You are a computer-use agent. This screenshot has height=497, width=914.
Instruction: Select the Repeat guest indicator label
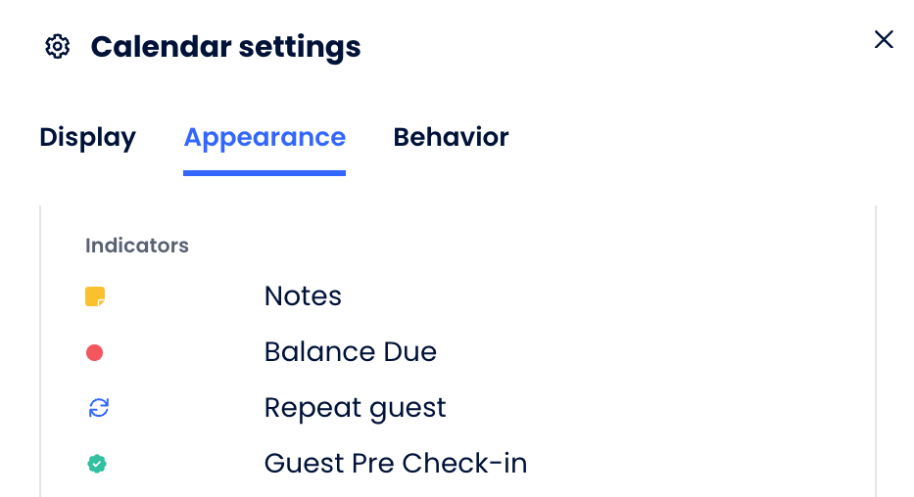(x=355, y=408)
